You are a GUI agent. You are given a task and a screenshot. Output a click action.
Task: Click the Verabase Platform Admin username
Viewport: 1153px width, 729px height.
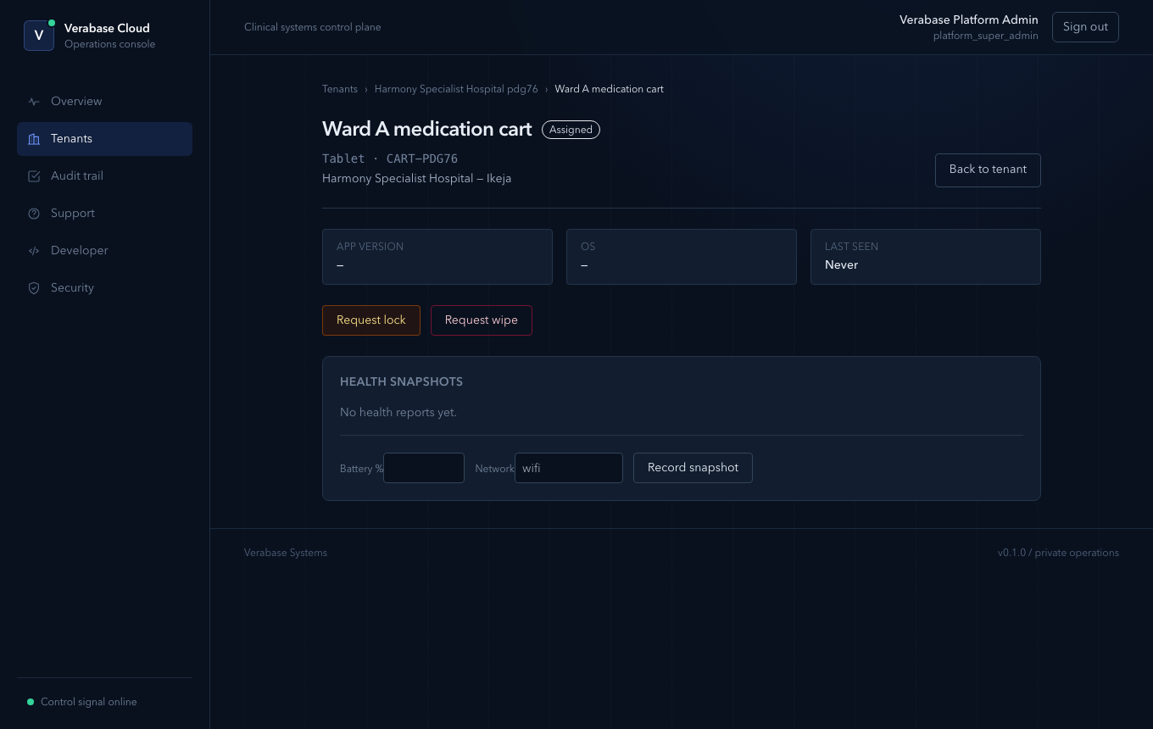pyautogui.click(x=969, y=20)
